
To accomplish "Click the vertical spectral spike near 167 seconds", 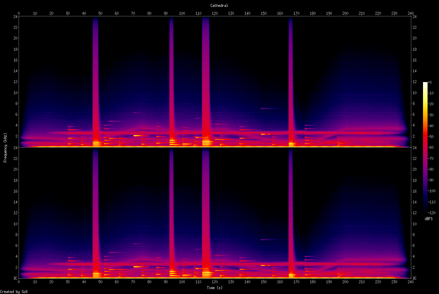I will (x=290, y=82).
